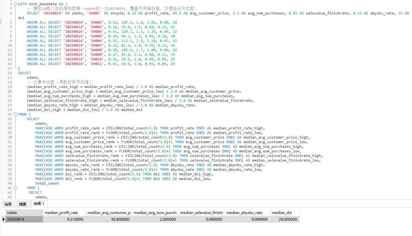Image resolution: width=412 pixels, height=236 pixels.
Task: Click the 'SH005' string in the code
Action: pyautogui.click(x=97, y=36)
